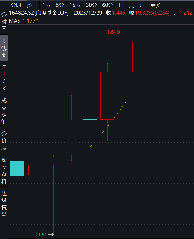Click the stock code 164824.SZ[印度基金LOF]

39,13
